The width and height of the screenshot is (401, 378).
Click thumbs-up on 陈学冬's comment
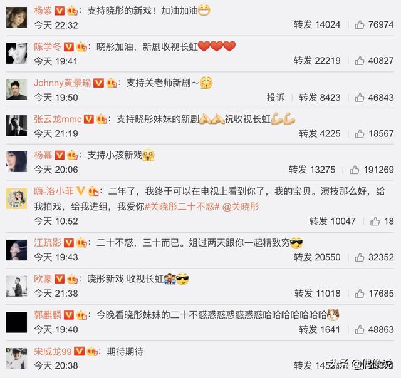click(359, 61)
